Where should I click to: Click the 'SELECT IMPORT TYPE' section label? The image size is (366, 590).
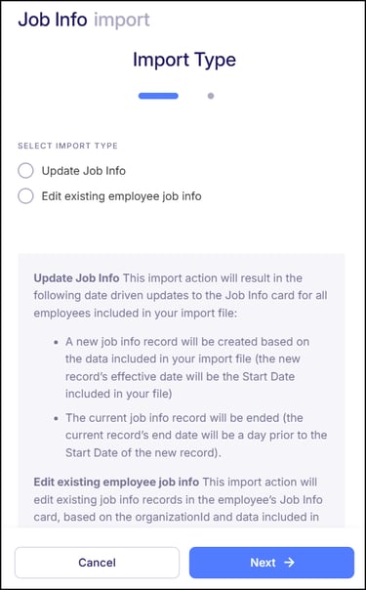point(67,146)
